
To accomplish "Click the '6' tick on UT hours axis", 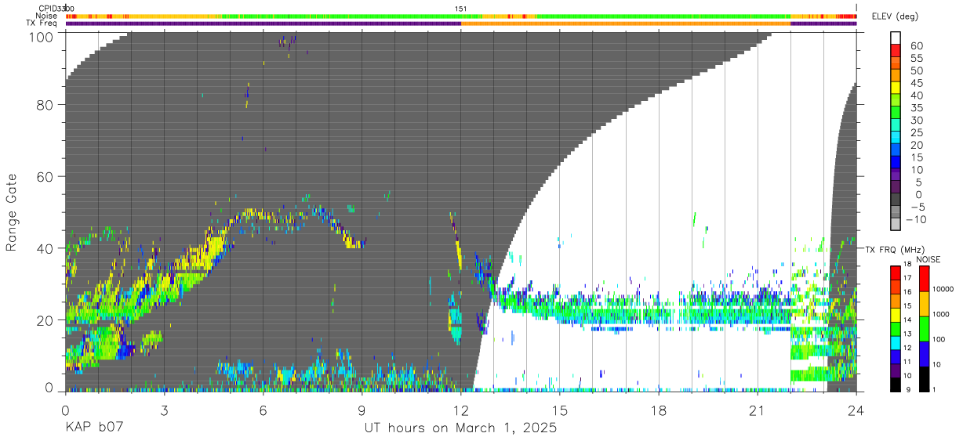I will tap(263, 410).
